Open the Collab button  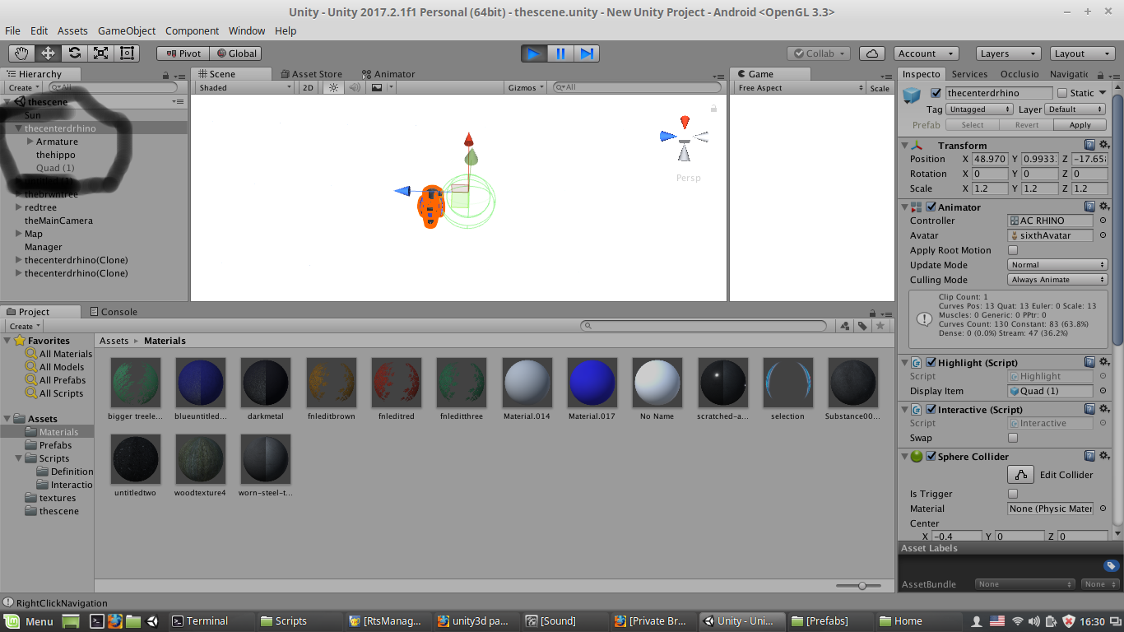[x=819, y=53]
